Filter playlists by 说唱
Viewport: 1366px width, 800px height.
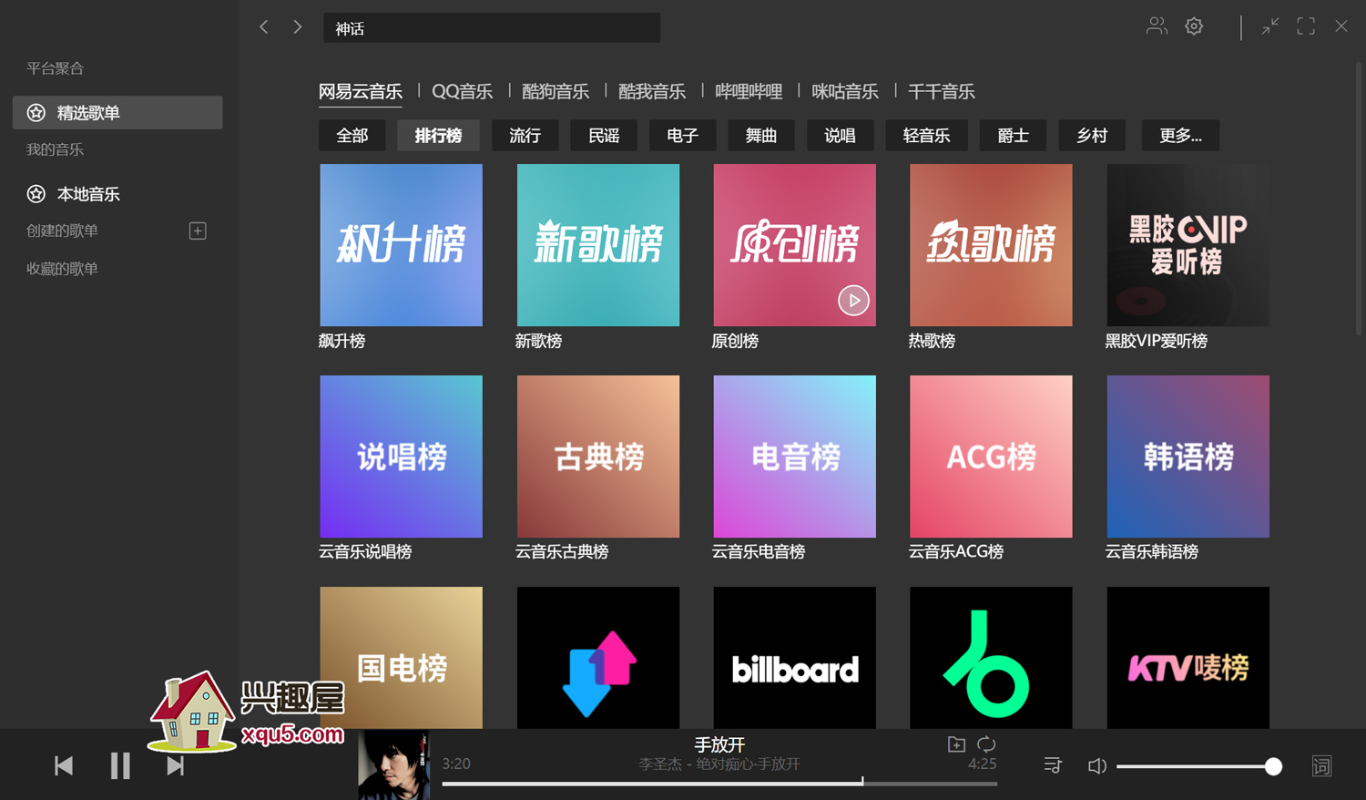840,136
